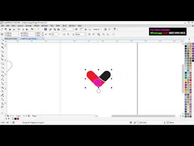Click the Open file icon

[x=6, y=29]
